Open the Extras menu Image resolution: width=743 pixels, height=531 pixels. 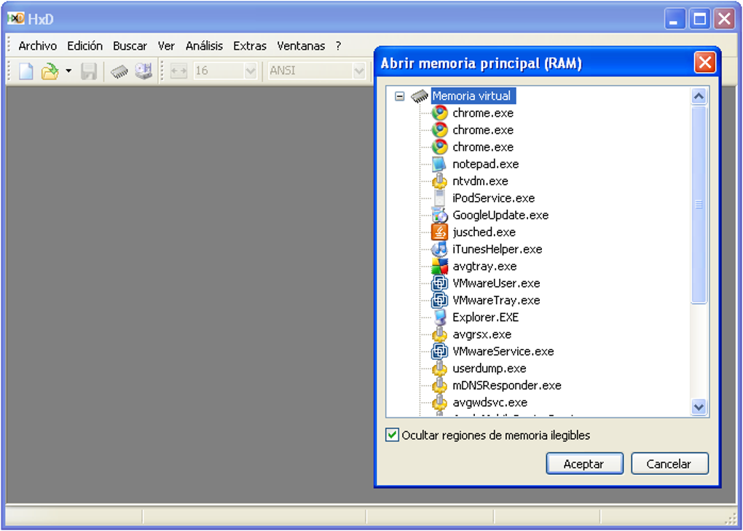coord(250,46)
